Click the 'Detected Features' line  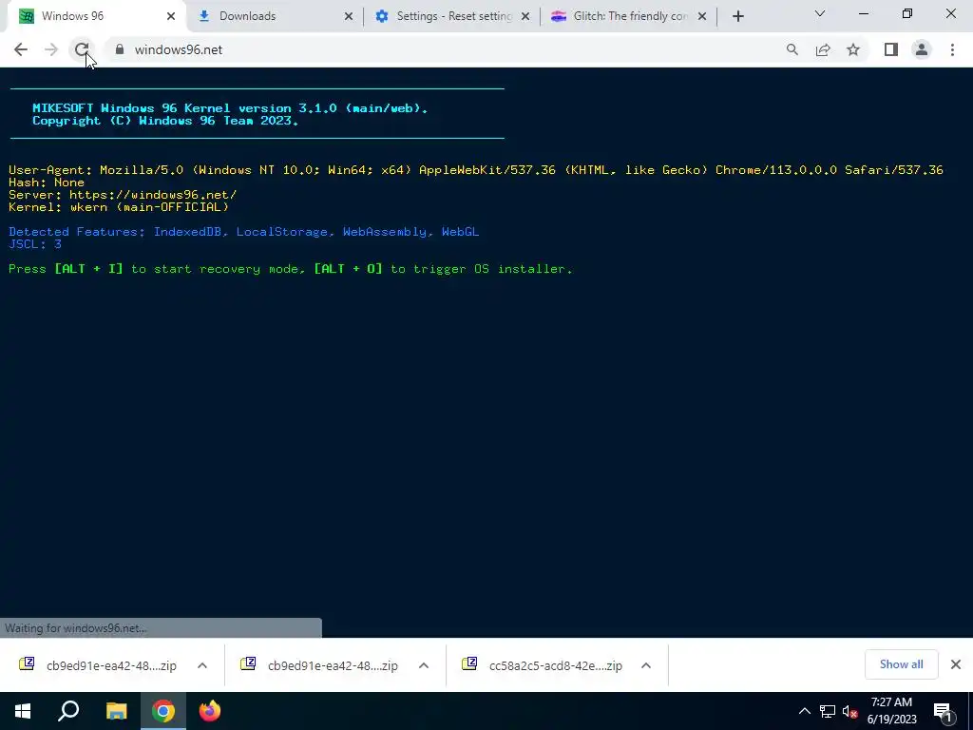[244, 232]
